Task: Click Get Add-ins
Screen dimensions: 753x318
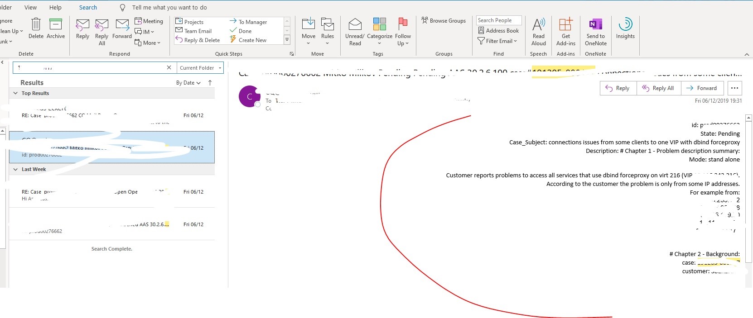Action: (x=566, y=32)
